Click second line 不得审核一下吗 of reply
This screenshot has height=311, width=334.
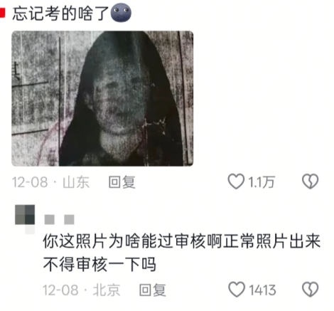click(99, 264)
